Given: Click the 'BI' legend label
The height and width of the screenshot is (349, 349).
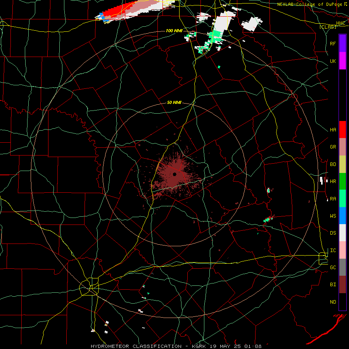Looking at the screenshot, I should coord(333,285).
